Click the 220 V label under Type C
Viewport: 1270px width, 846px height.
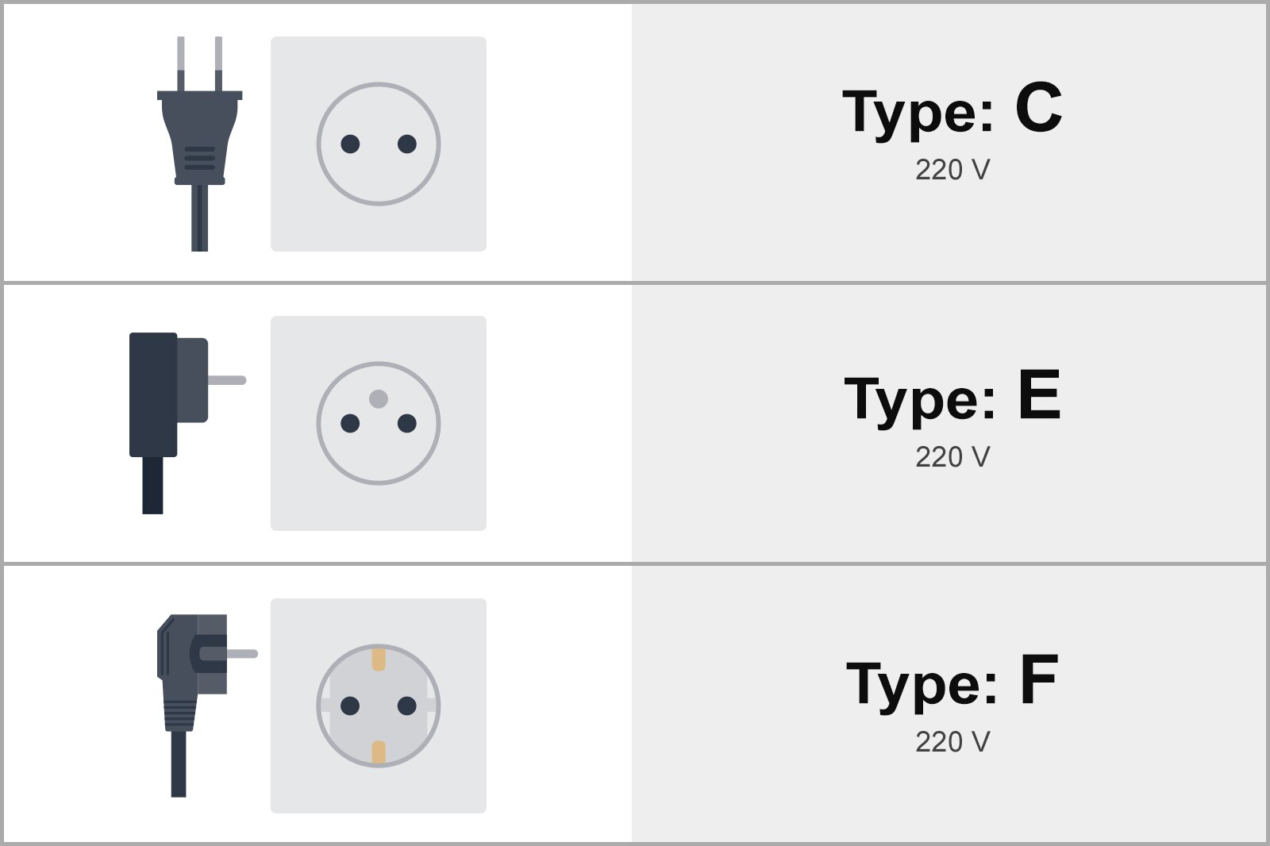tap(952, 170)
